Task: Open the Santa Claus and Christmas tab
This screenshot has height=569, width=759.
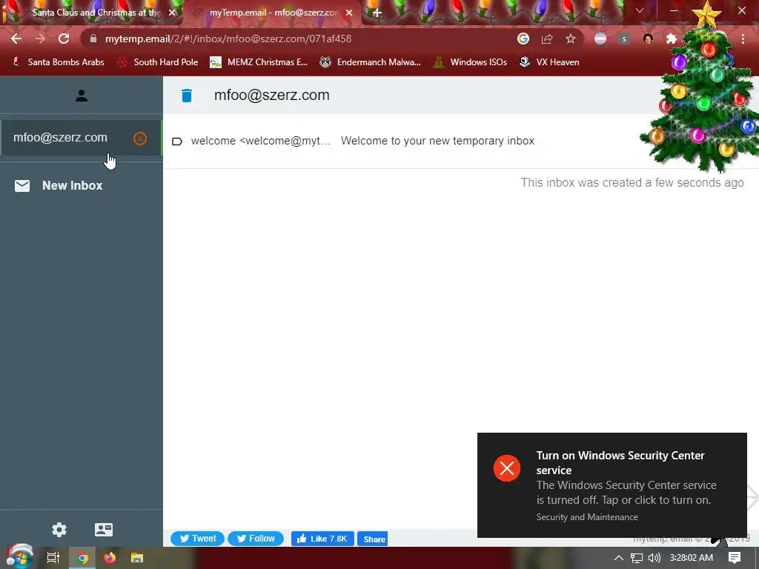Action: click(x=92, y=13)
